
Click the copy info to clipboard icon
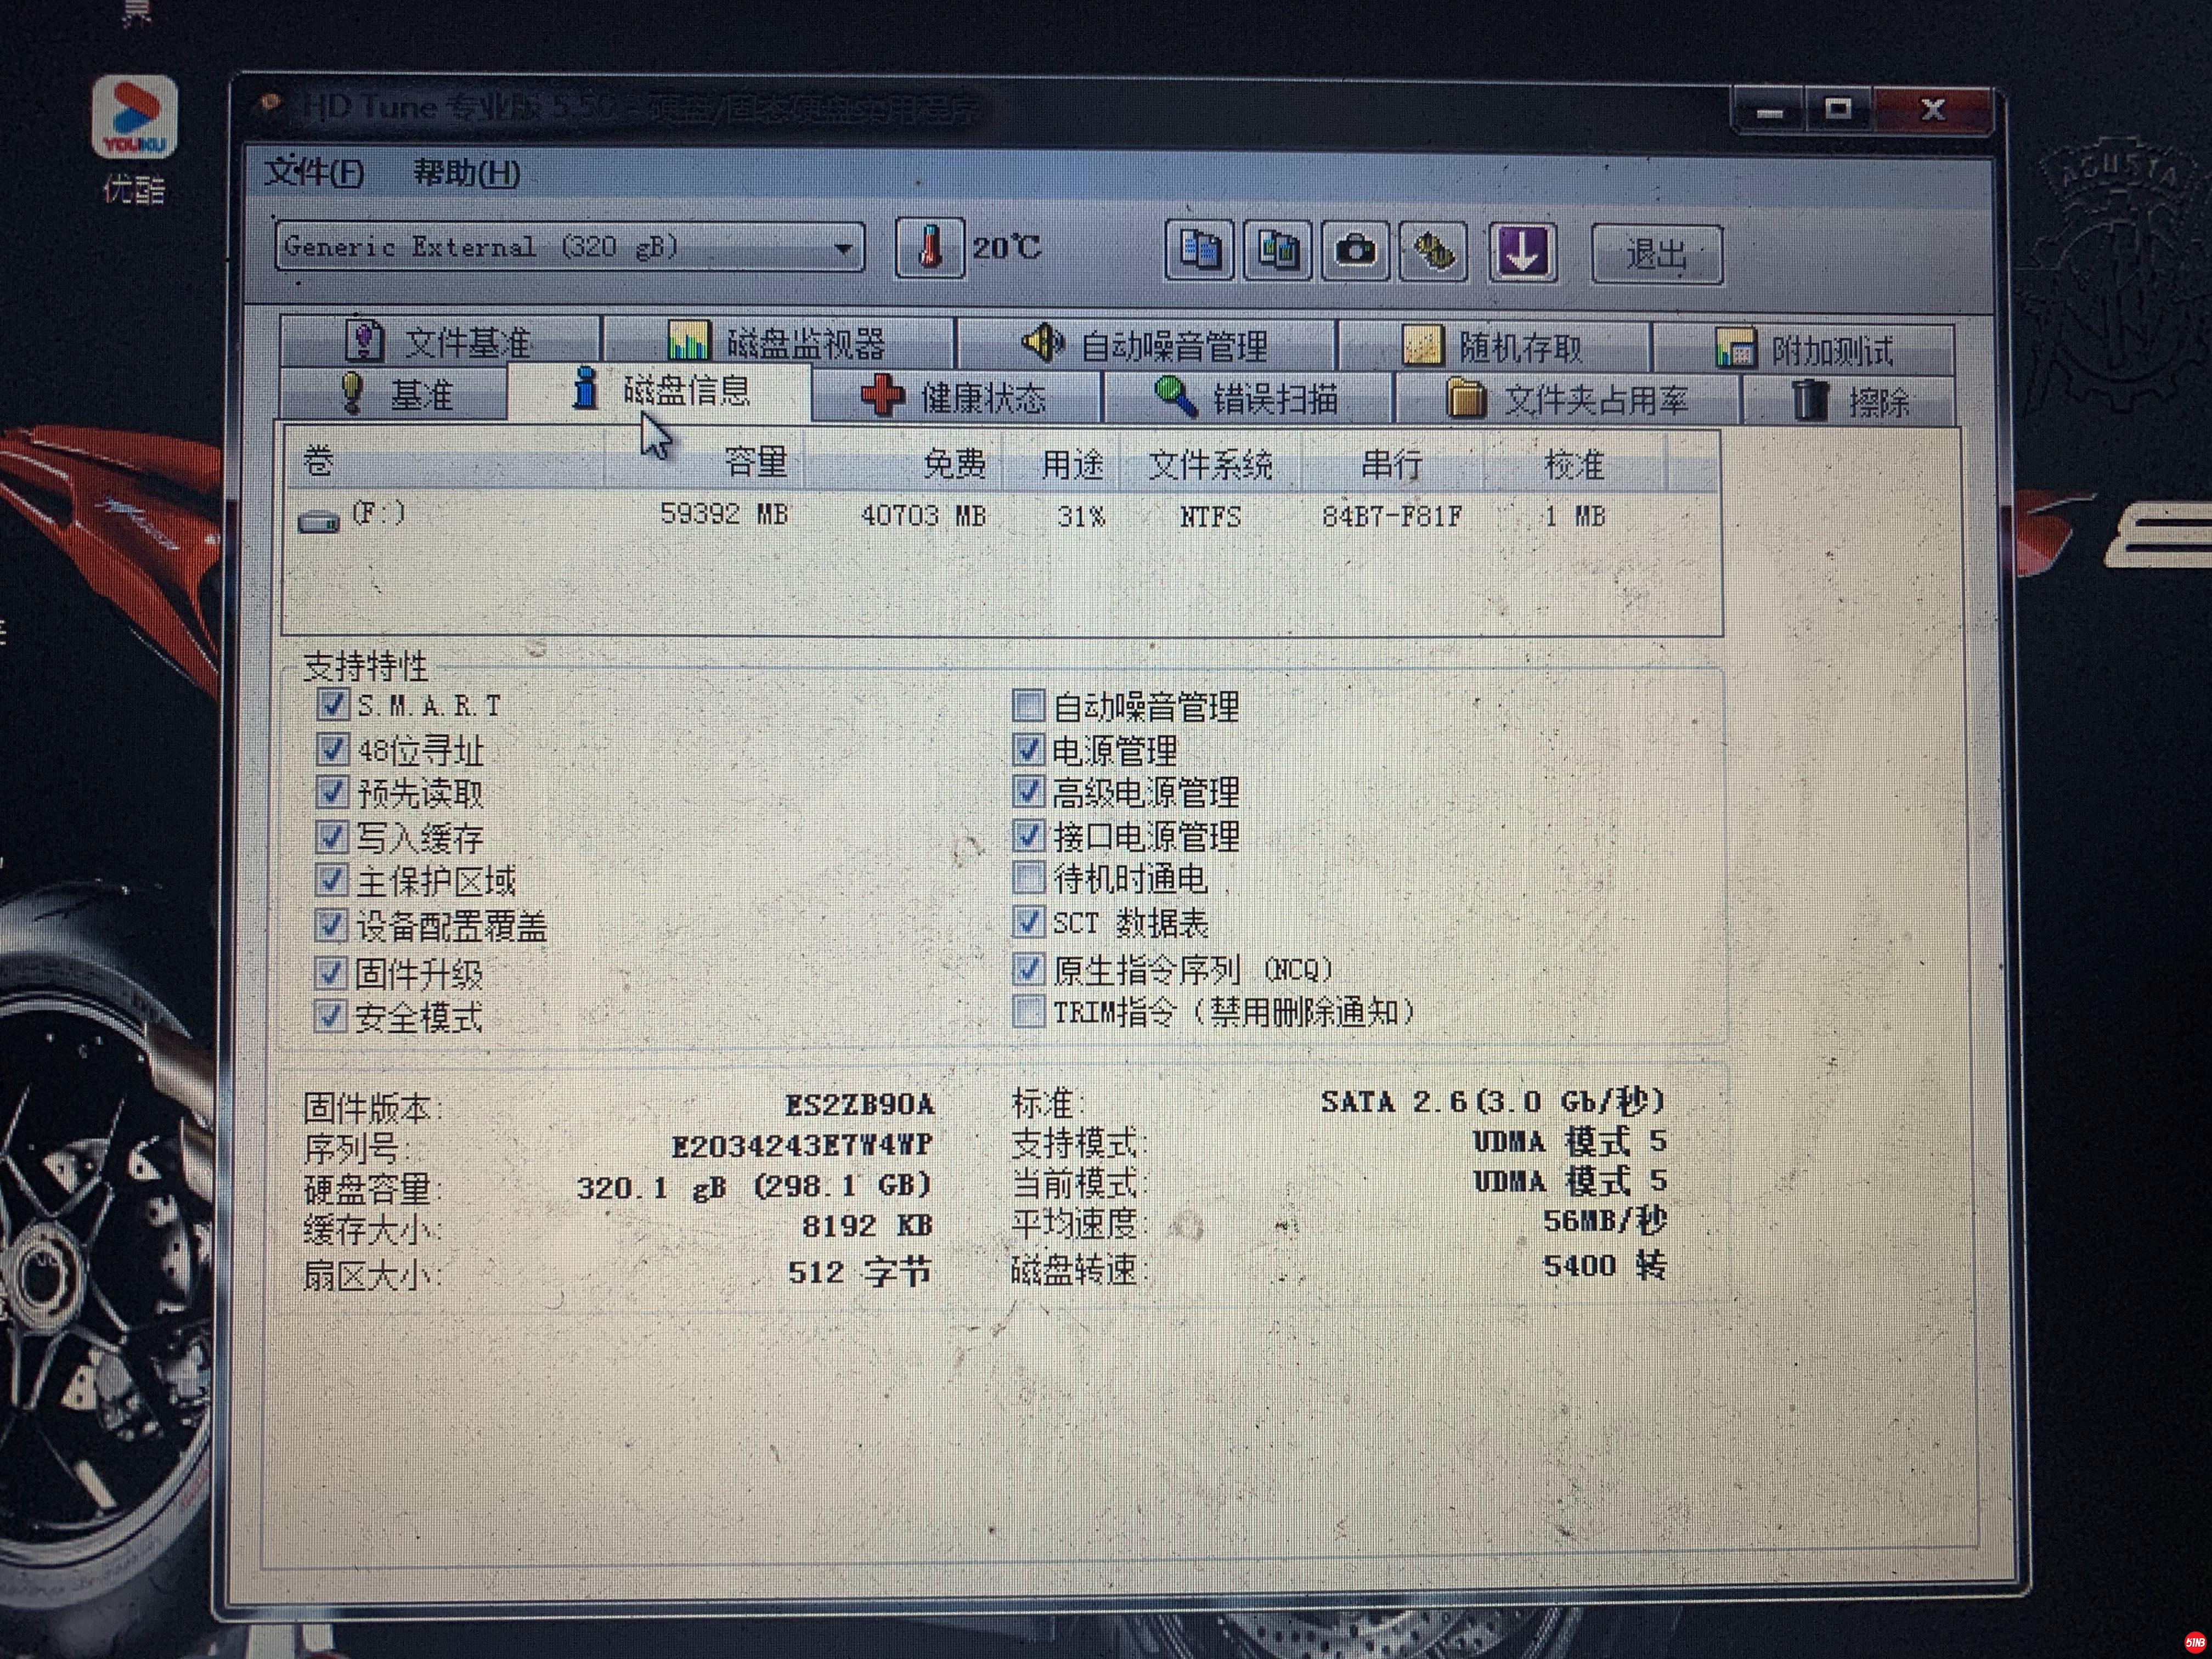click(1199, 250)
